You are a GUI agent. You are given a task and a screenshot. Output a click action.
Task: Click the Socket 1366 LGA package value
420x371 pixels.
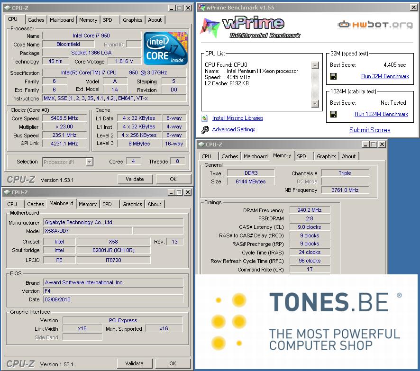point(91,53)
